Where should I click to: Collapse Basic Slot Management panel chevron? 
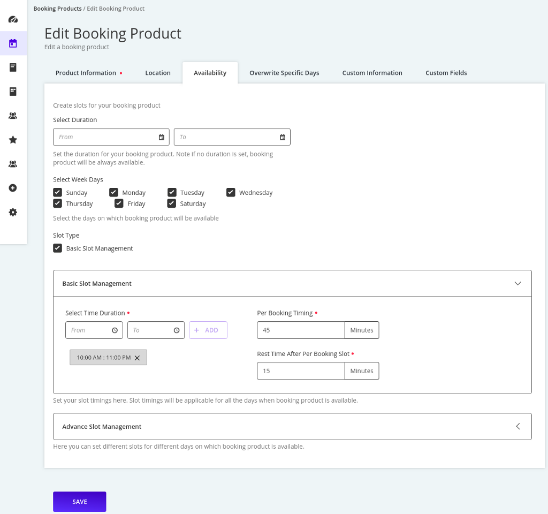click(517, 283)
